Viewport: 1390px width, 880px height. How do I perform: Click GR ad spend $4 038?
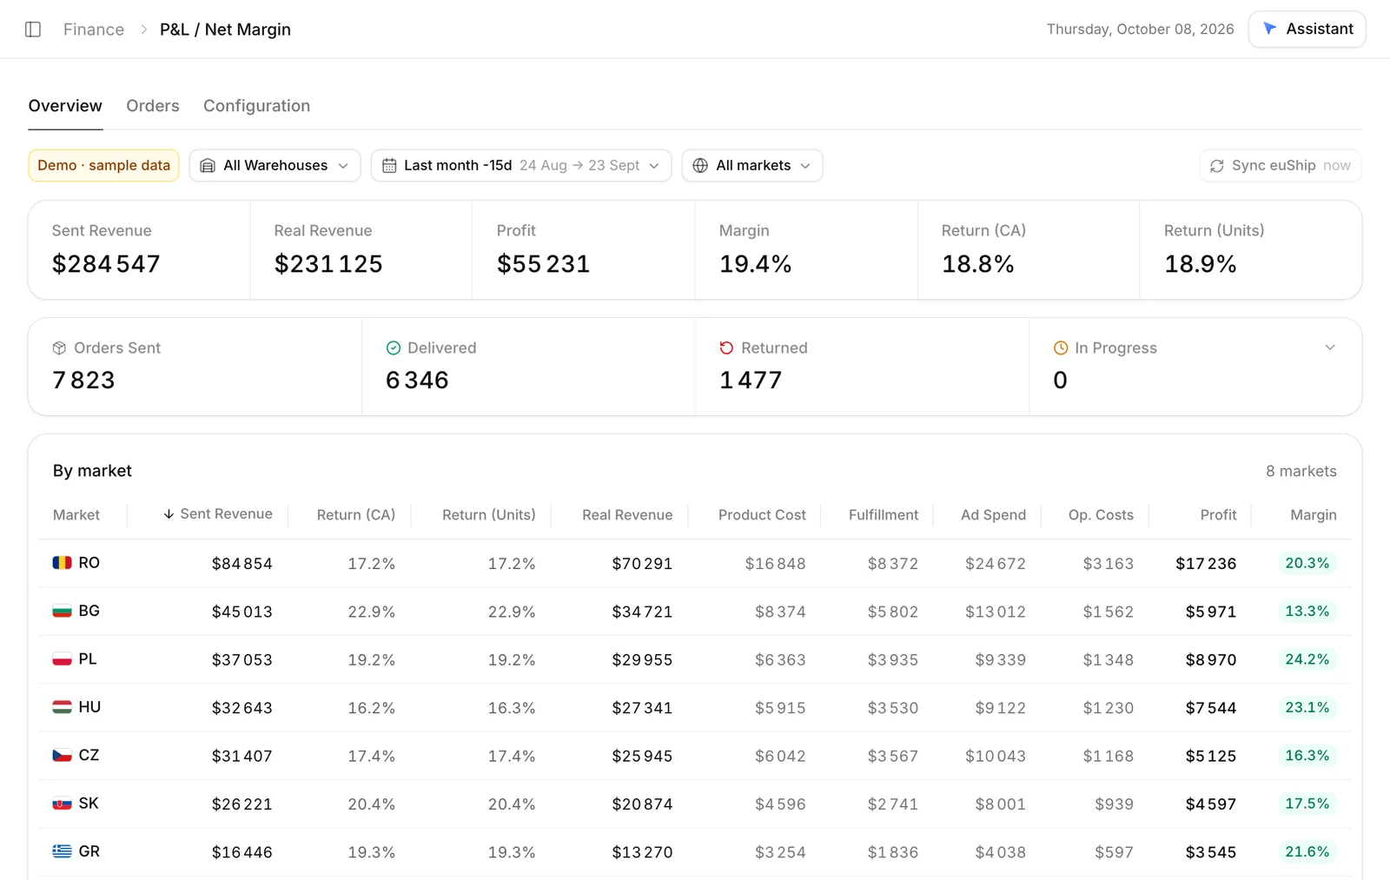1000,852
